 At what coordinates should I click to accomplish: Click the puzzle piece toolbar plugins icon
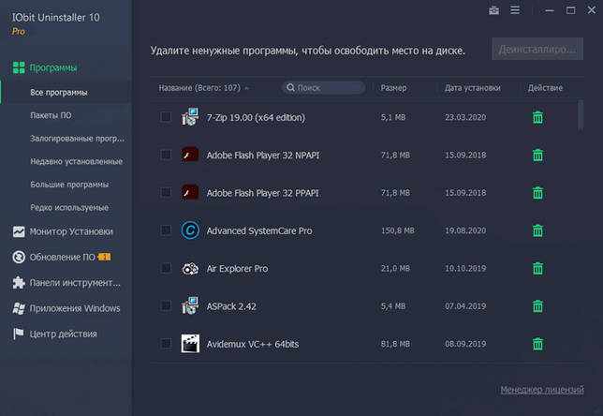[19, 282]
